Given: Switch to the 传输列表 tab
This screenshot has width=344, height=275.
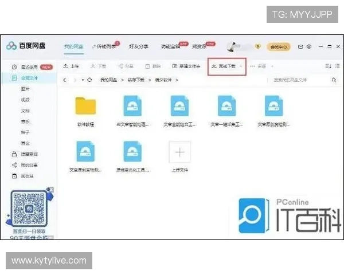Looking at the screenshot, I should (x=104, y=47).
